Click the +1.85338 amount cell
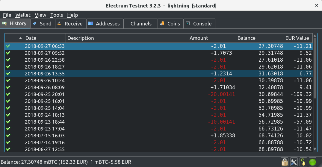322x167 pixels. 223,135
